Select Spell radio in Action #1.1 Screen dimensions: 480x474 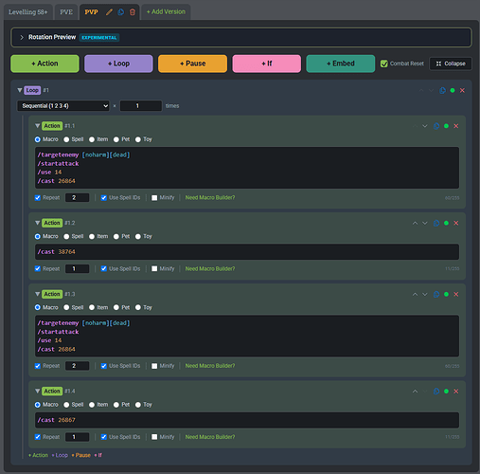tap(66, 139)
